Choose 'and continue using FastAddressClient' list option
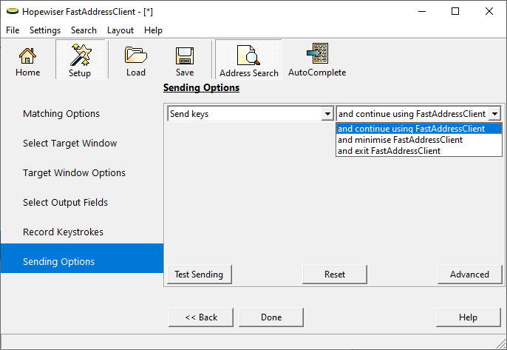The width and height of the screenshot is (507, 350). (x=419, y=129)
